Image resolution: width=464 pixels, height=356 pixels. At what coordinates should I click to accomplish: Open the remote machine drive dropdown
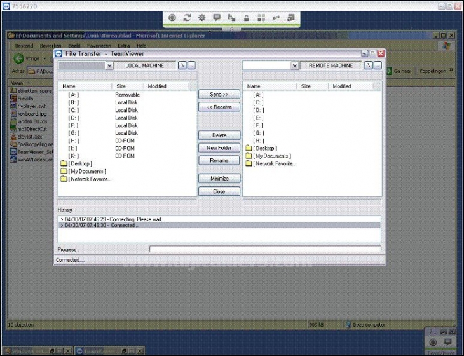pyautogui.click(x=294, y=65)
